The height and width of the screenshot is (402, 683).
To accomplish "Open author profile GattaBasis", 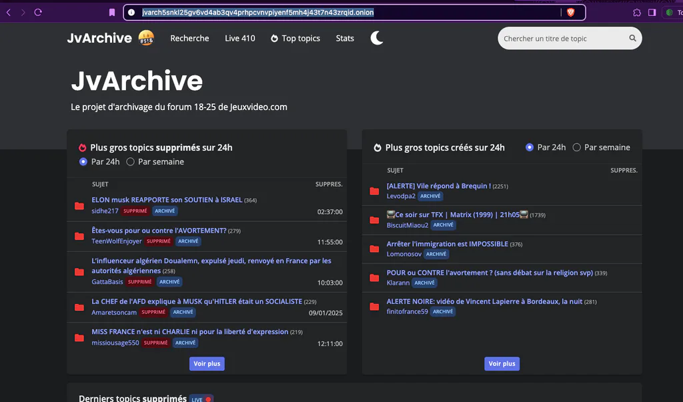I will pyautogui.click(x=107, y=282).
